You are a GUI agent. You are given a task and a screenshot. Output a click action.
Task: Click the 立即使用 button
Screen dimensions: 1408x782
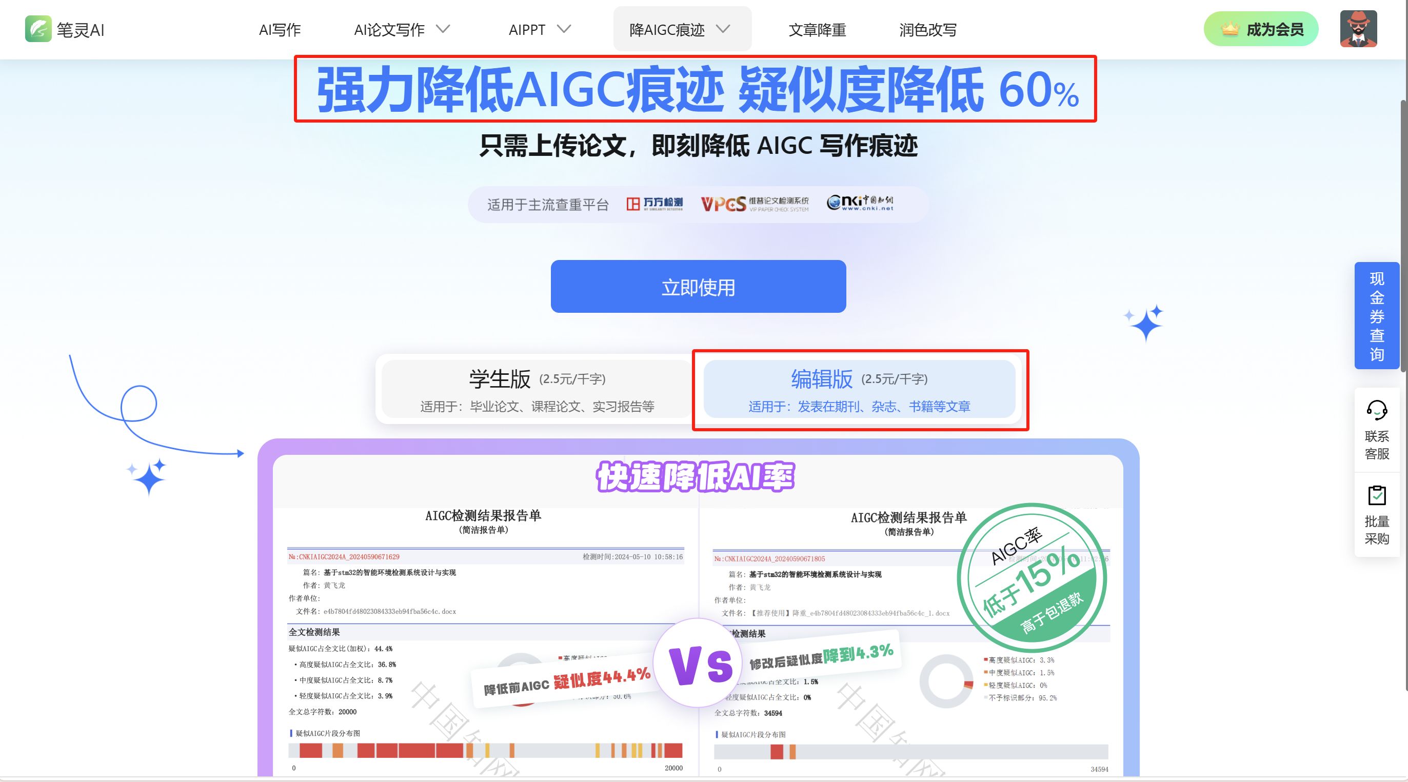tap(698, 286)
